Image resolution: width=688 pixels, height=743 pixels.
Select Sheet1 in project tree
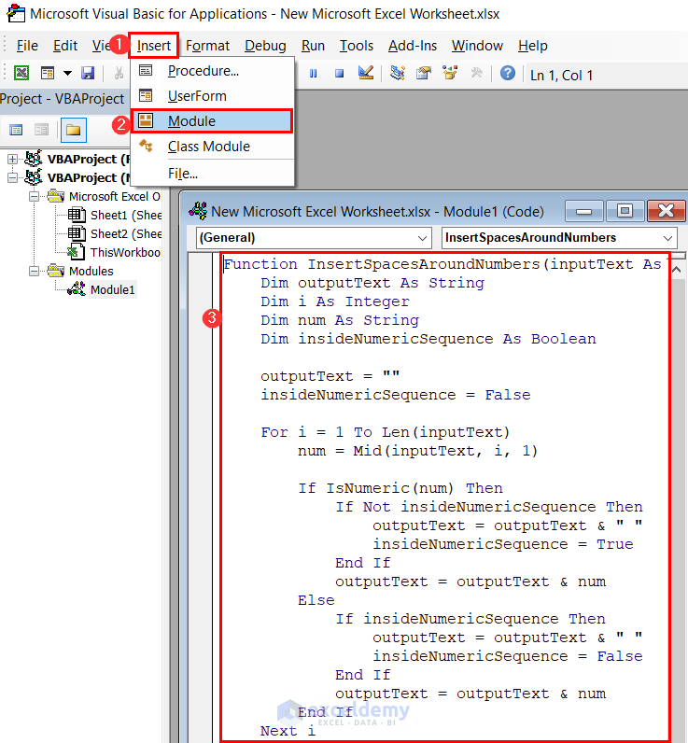tap(126, 215)
